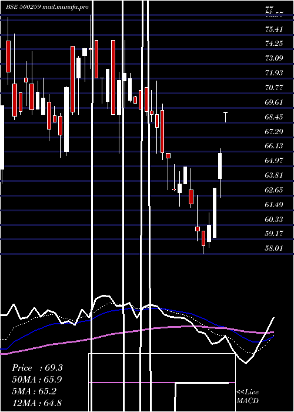
Task: Click the 61.49 price axis label
Action: tap(274, 205)
